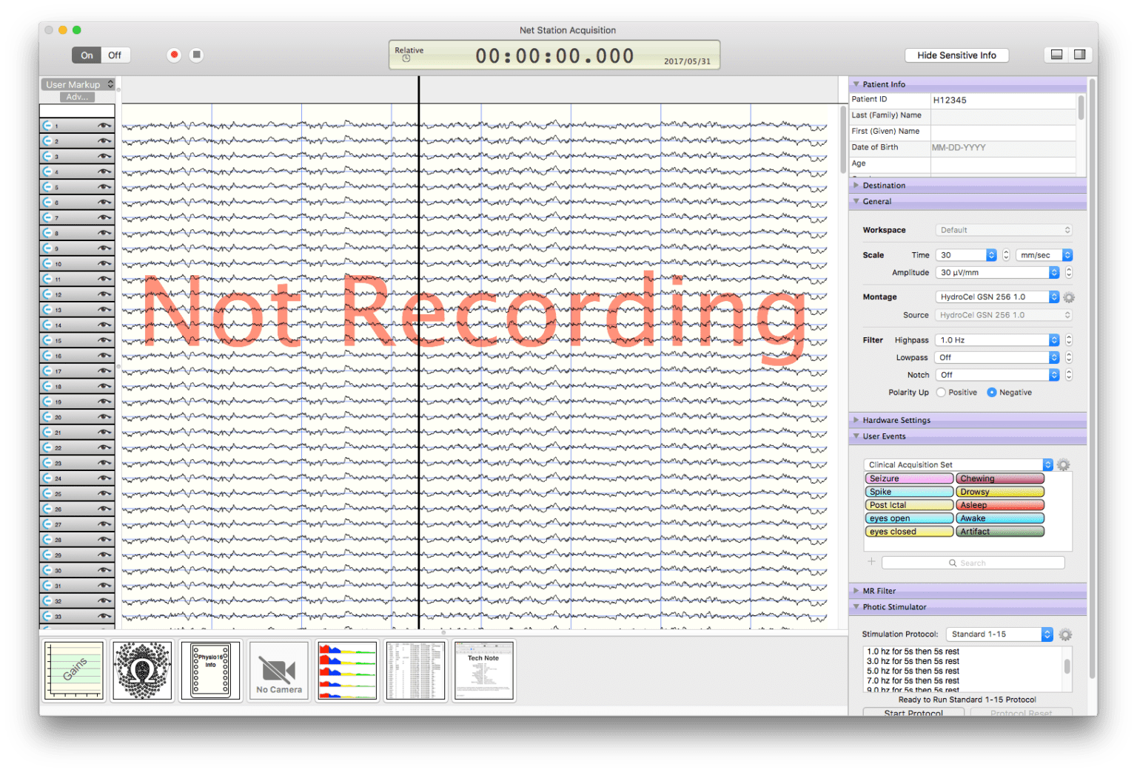Mark a Seizure user event

[x=909, y=478]
